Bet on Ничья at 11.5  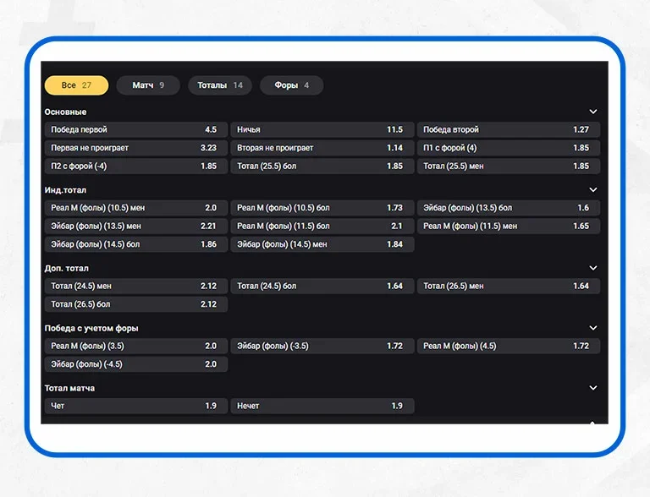click(322, 129)
